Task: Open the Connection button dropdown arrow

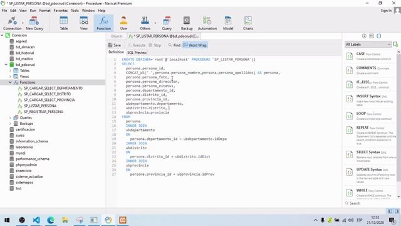Action: pyautogui.click(x=23, y=23)
